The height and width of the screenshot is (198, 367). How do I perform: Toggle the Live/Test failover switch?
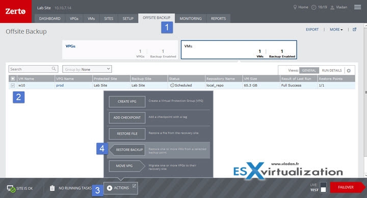[323, 187]
